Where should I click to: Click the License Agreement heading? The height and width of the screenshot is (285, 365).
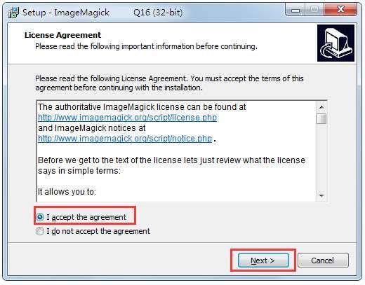[62, 35]
